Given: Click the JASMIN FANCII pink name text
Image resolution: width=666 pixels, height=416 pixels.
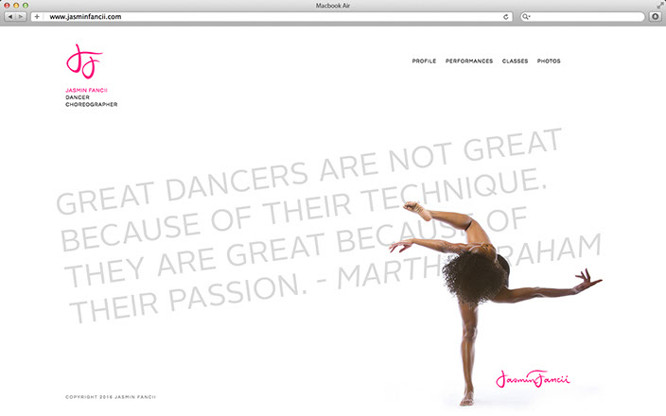Looking at the screenshot, I should [x=87, y=91].
